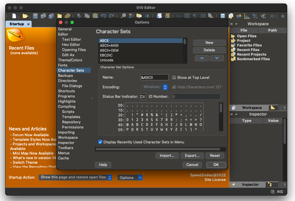Viewport: 295px width, 201px height.
Task: Uncheck Display Recently Used Character Sets
Action: click(100, 142)
